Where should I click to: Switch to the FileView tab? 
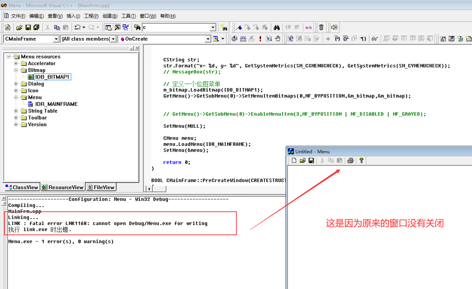101,187
